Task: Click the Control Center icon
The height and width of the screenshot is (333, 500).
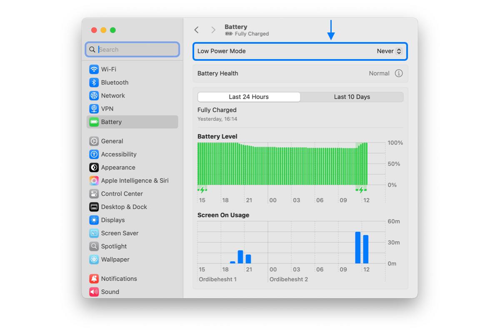Action: click(x=94, y=194)
